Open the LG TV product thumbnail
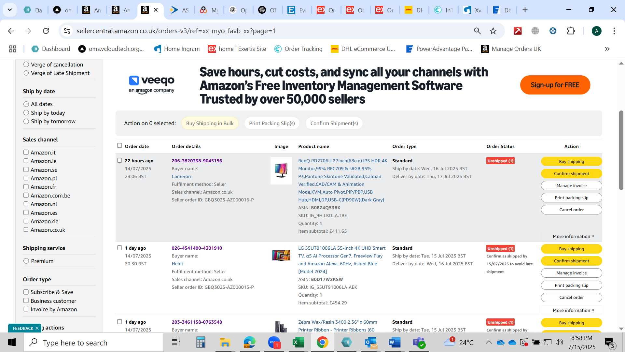 click(x=281, y=256)
